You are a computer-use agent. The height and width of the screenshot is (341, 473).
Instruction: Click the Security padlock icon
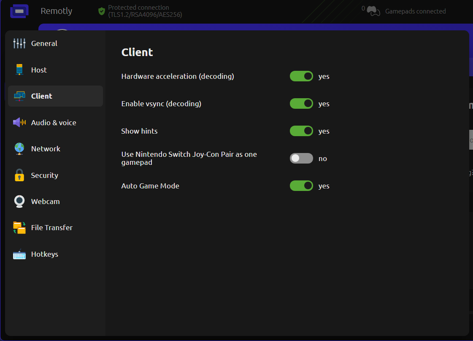[x=19, y=175]
